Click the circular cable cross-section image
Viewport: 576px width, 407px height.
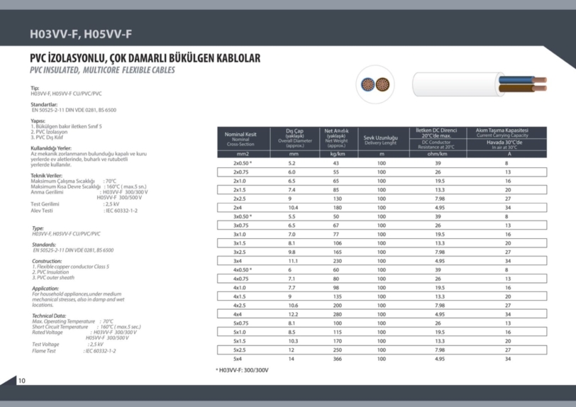375,84
